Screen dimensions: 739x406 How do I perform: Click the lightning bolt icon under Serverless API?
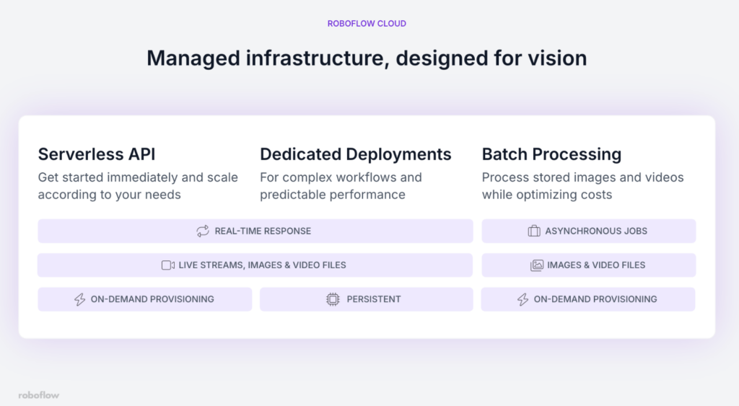[x=80, y=299]
